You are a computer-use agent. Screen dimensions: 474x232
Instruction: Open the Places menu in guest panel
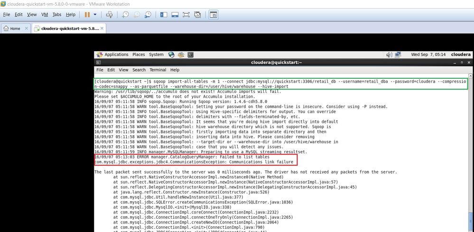click(x=139, y=55)
